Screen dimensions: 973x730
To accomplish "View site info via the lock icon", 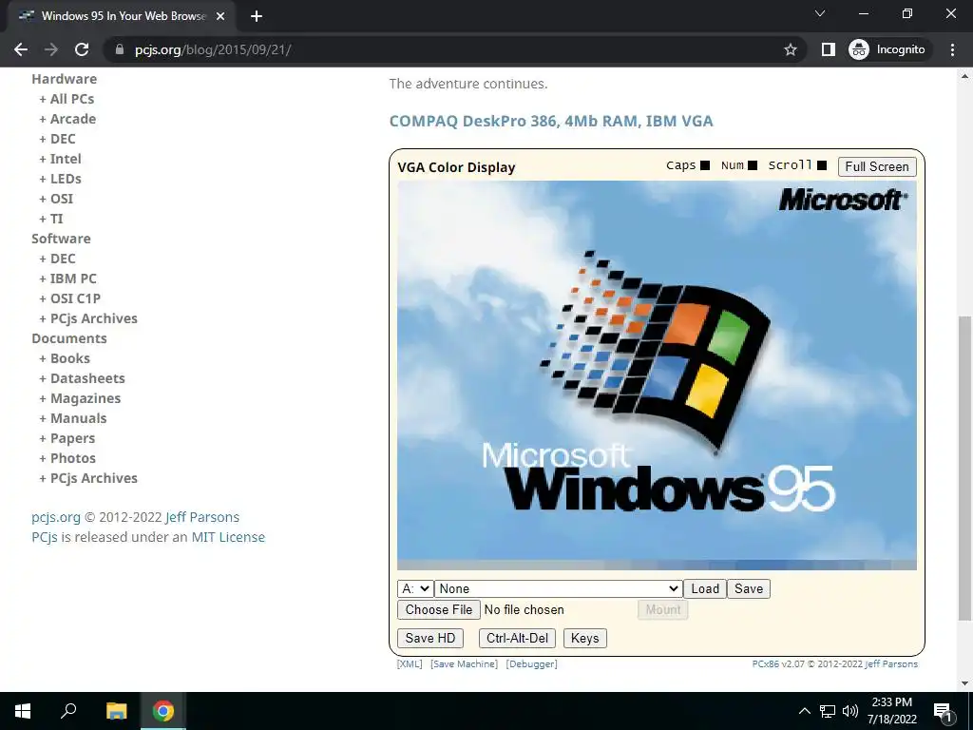I will click(x=119, y=49).
